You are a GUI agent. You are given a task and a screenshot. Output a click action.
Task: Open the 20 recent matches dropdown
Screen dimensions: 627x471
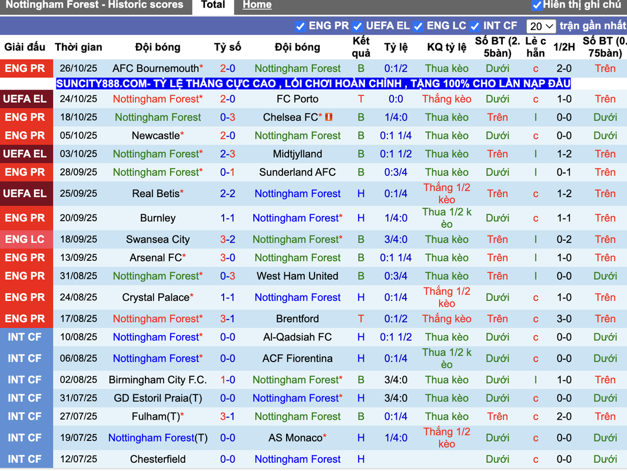pyautogui.click(x=541, y=26)
